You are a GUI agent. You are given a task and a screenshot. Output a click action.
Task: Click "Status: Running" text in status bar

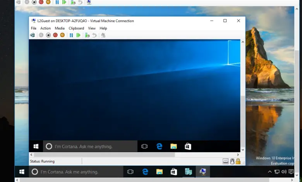click(x=42, y=161)
